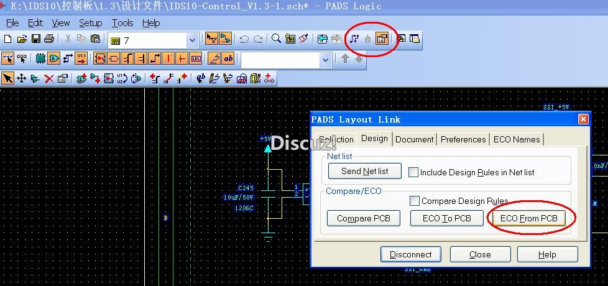Screen dimensions: 608x286
Task: Click the Compare PCB button
Action: pos(363,218)
